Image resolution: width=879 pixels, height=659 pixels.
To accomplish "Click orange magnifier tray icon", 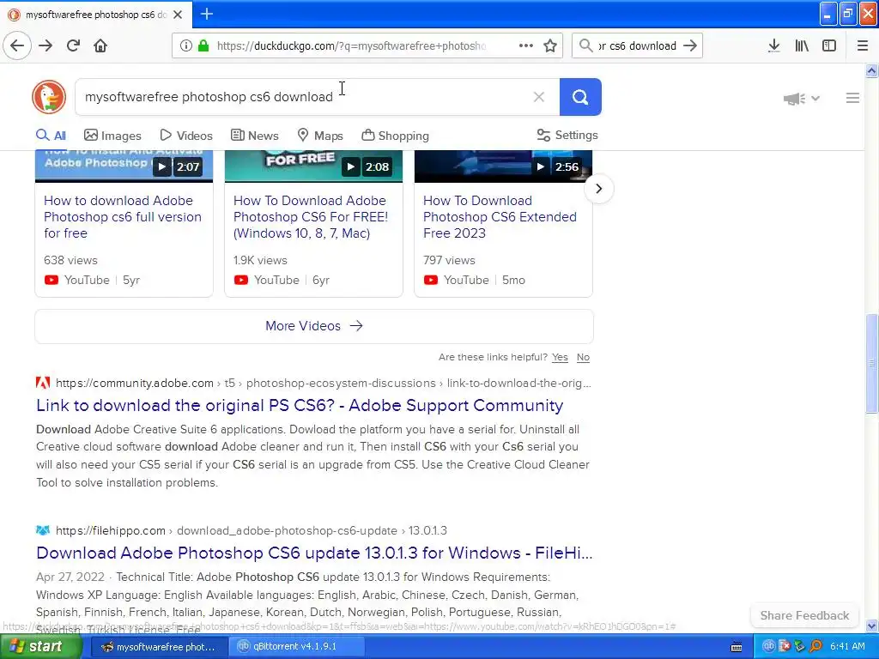I will click(816, 646).
